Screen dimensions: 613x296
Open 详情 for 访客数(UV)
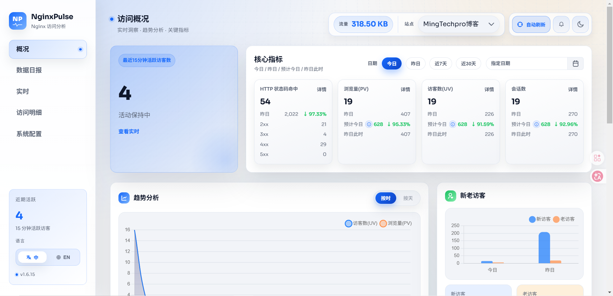click(x=489, y=89)
